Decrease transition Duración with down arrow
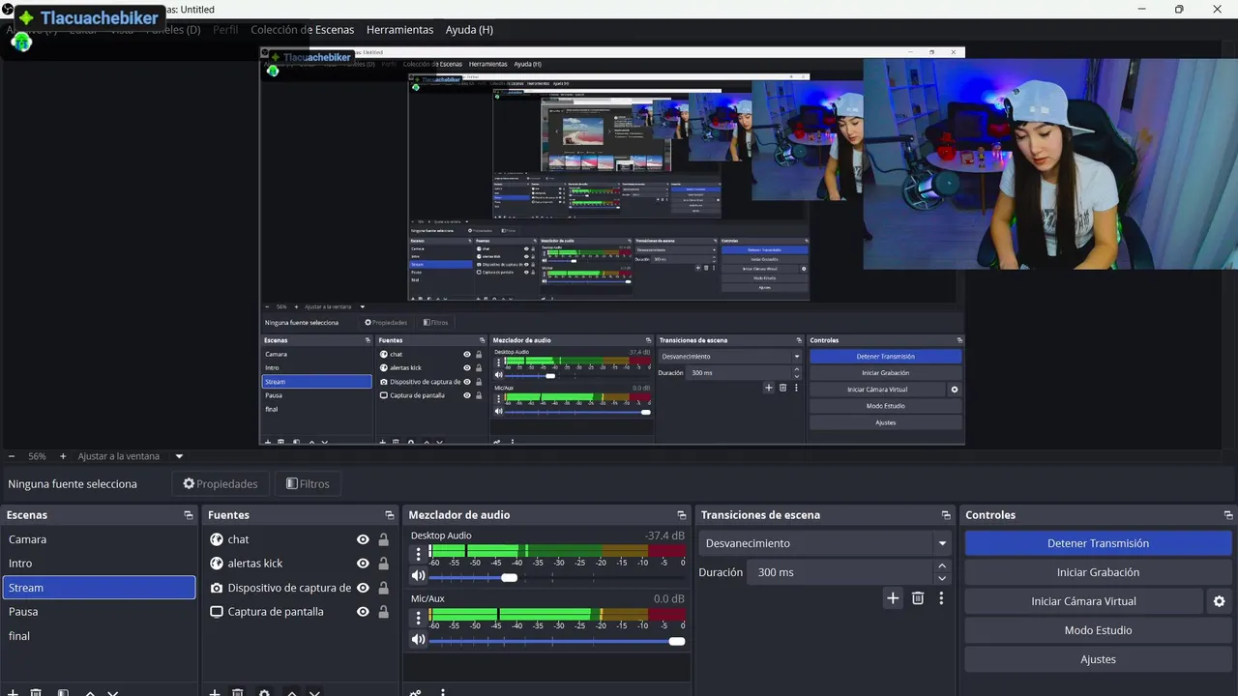Image resolution: width=1238 pixels, height=696 pixels. [x=942, y=578]
